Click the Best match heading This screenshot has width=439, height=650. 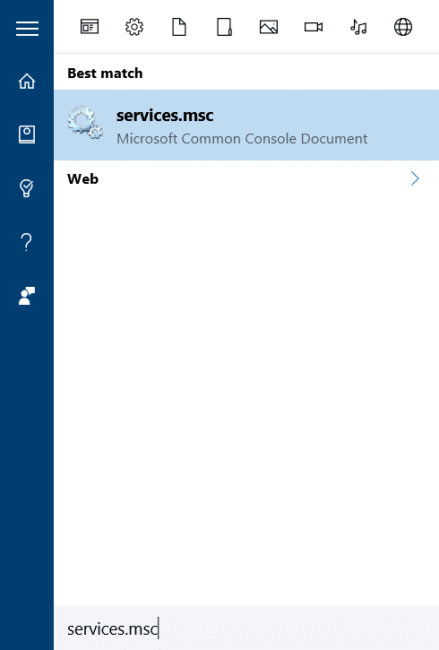(105, 73)
